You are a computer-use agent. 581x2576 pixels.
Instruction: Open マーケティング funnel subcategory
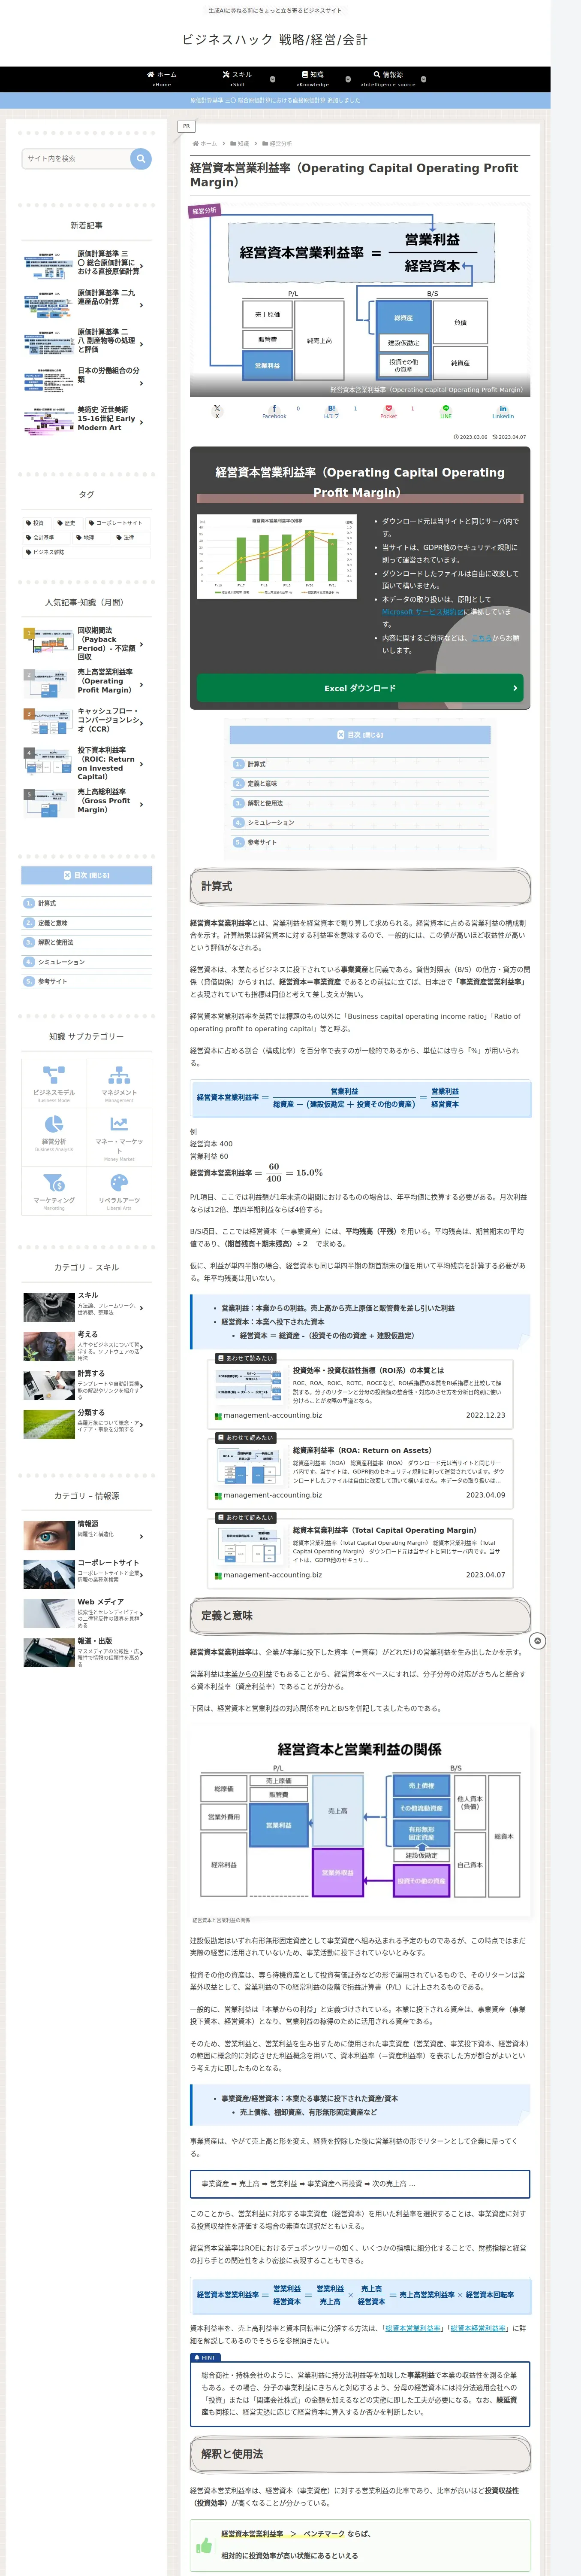click(x=54, y=1191)
